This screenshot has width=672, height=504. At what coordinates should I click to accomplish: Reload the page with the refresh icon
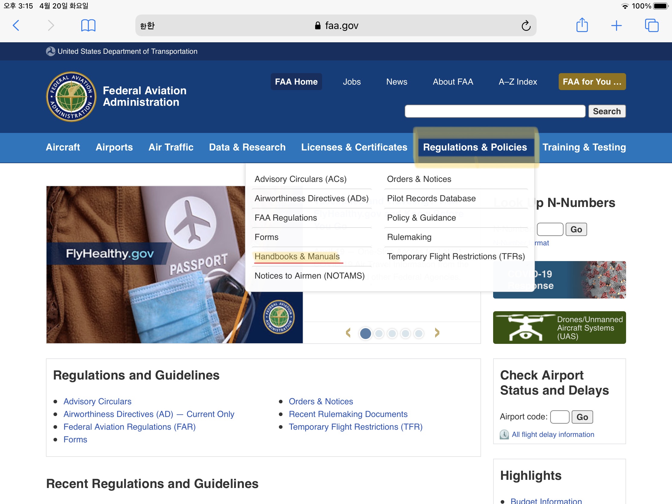coord(526,25)
